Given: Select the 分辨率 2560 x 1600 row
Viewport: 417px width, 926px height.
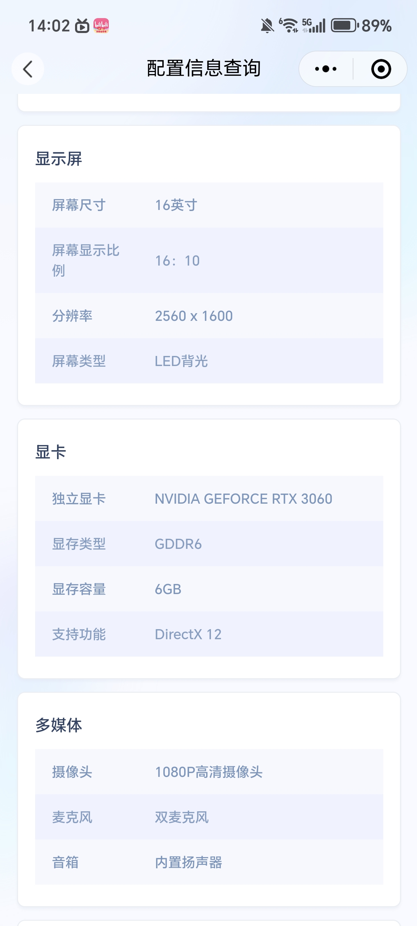Looking at the screenshot, I should pyautogui.click(x=209, y=316).
